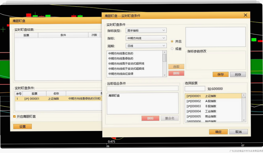Select condition 中期方向线由红变绿
This screenshot has height=153, width=263.
click(135, 74)
